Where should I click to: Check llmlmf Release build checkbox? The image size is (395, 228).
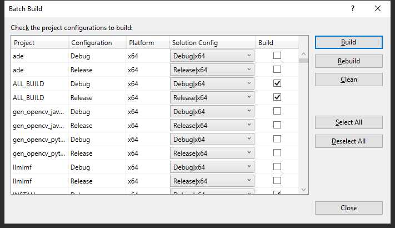click(277, 181)
